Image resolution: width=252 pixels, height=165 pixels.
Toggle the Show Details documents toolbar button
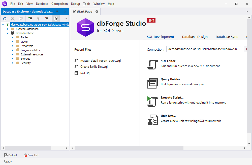56,19
